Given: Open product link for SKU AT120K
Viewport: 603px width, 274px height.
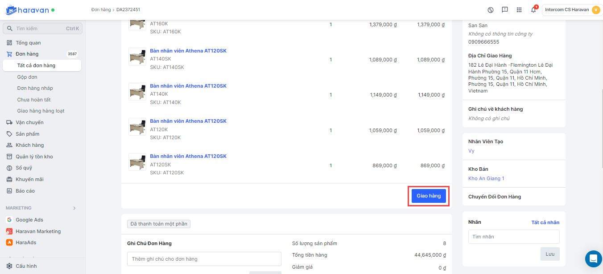Looking at the screenshot, I should [x=188, y=121].
